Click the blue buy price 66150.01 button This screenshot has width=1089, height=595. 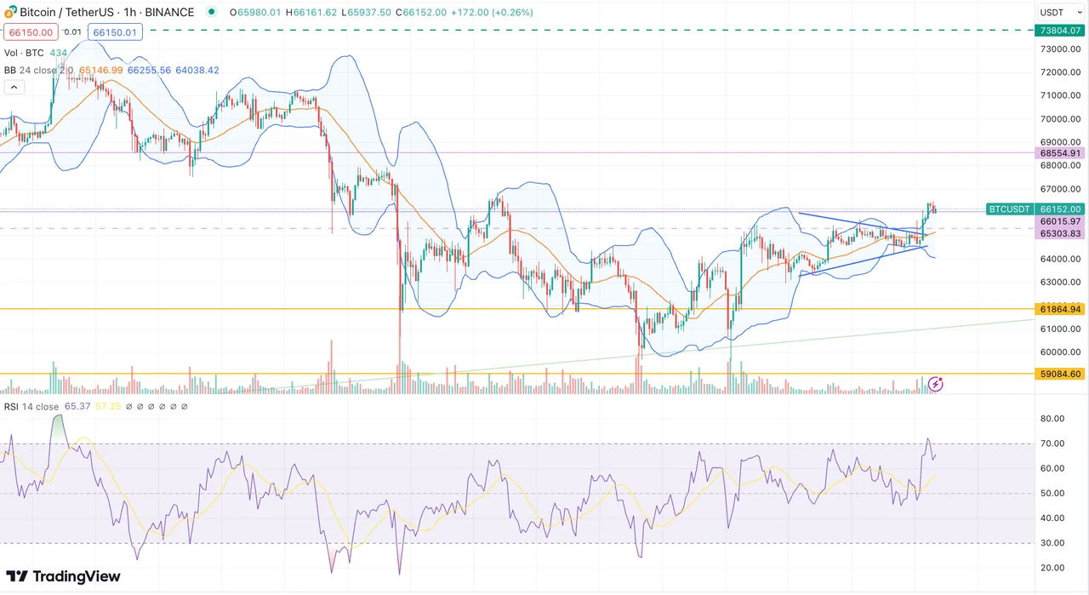116,32
